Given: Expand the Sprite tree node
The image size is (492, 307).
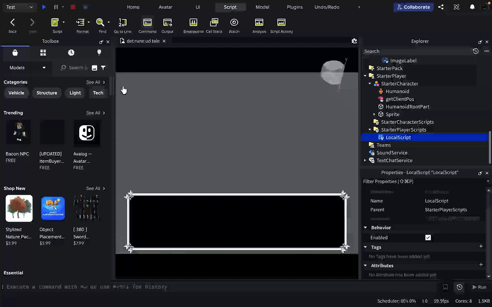Looking at the screenshot, I should click(x=374, y=114).
